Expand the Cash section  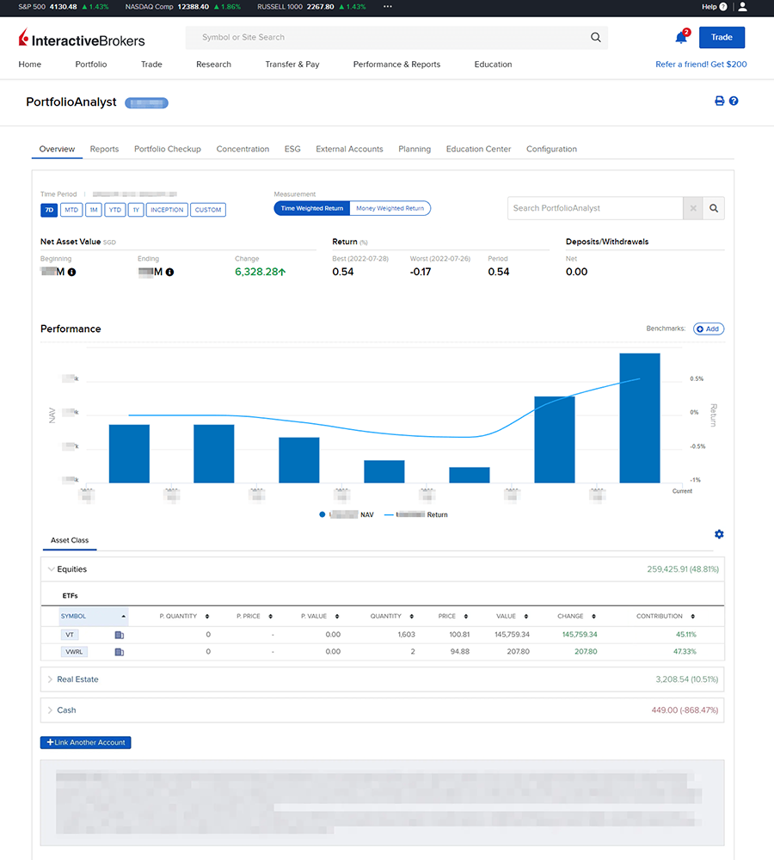pyautogui.click(x=51, y=710)
